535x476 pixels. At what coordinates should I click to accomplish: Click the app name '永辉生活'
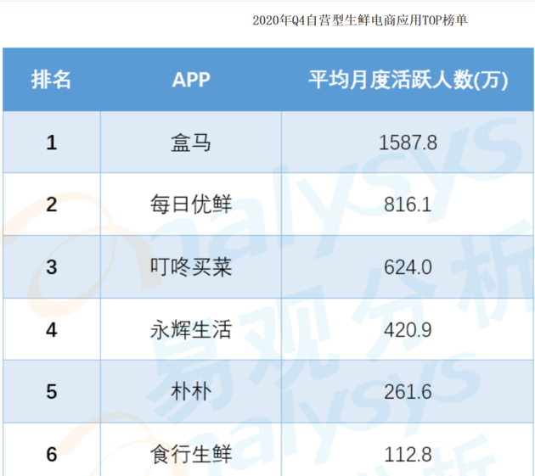(x=191, y=329)
